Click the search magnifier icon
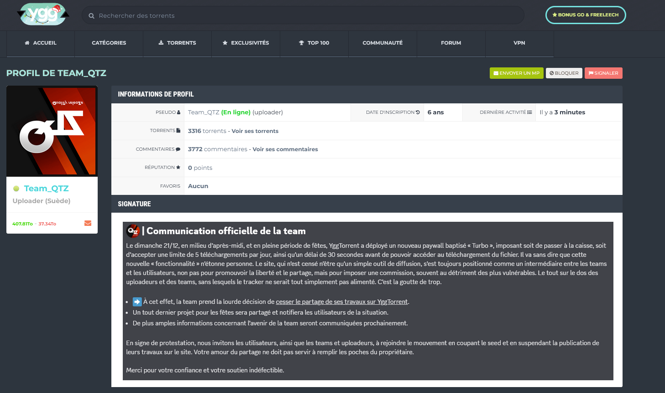Viewport: 665px width, 393px height. [x=91, y=16]
